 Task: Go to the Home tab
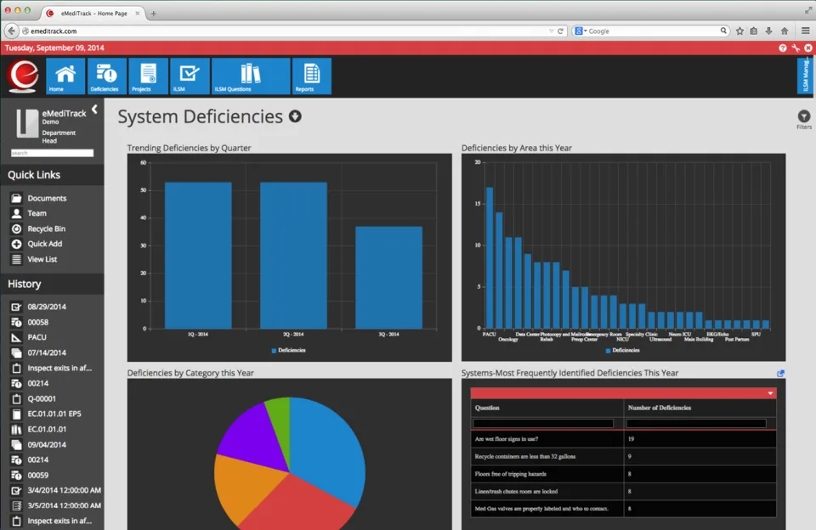tap(65, 76)
